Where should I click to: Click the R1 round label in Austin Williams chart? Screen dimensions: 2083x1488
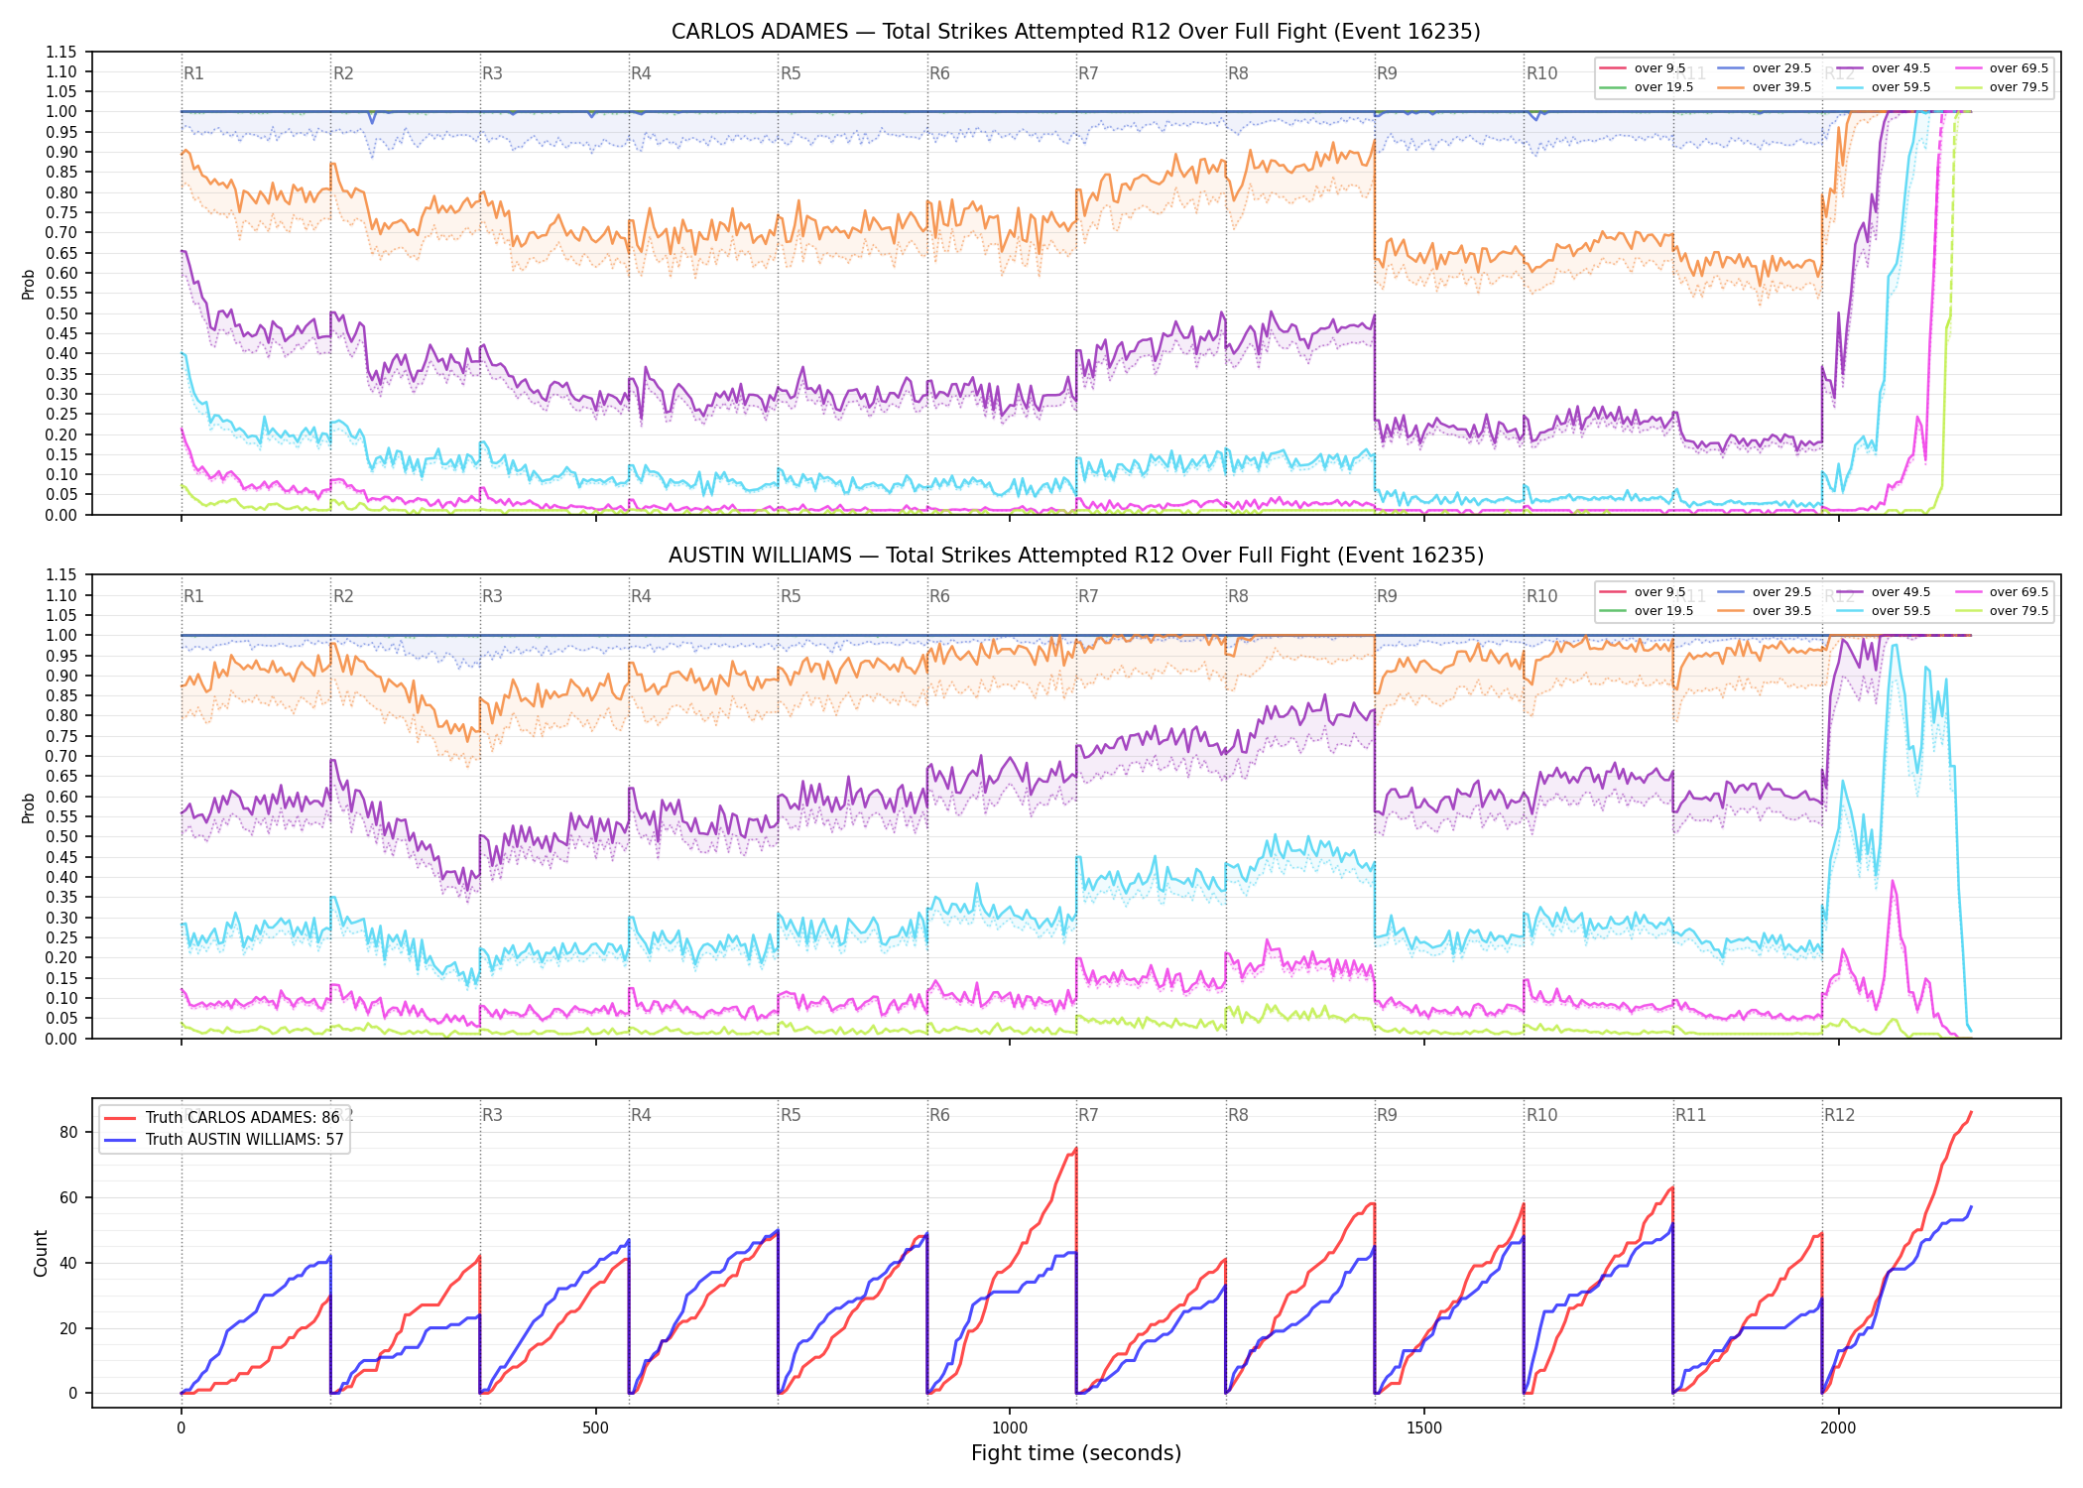coord(193,596)
